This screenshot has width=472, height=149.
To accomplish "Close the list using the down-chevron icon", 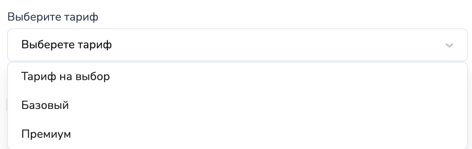I will [449, 46].
